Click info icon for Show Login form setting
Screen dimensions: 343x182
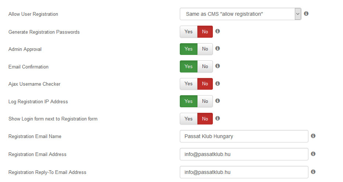[217, 118]
